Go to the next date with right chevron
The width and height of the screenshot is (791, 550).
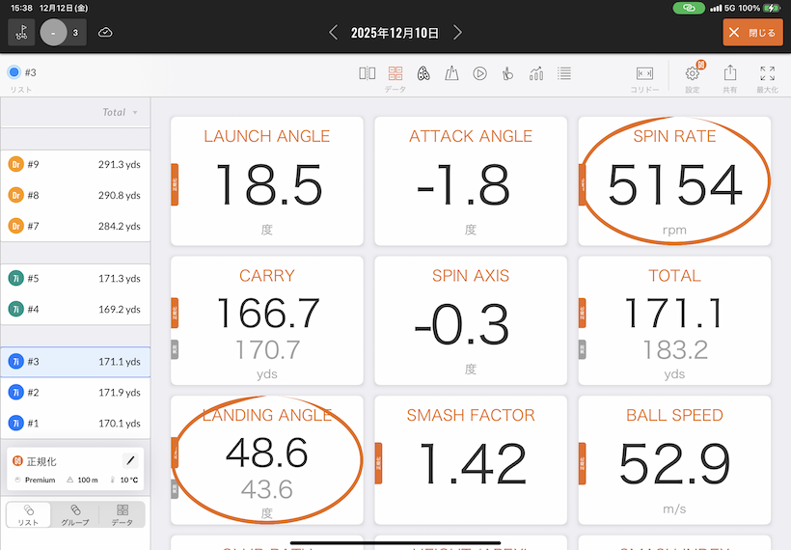[458, 33]
